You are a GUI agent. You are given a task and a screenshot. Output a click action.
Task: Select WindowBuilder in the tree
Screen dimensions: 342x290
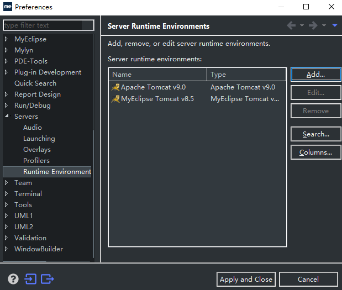(x=39, y=249)
